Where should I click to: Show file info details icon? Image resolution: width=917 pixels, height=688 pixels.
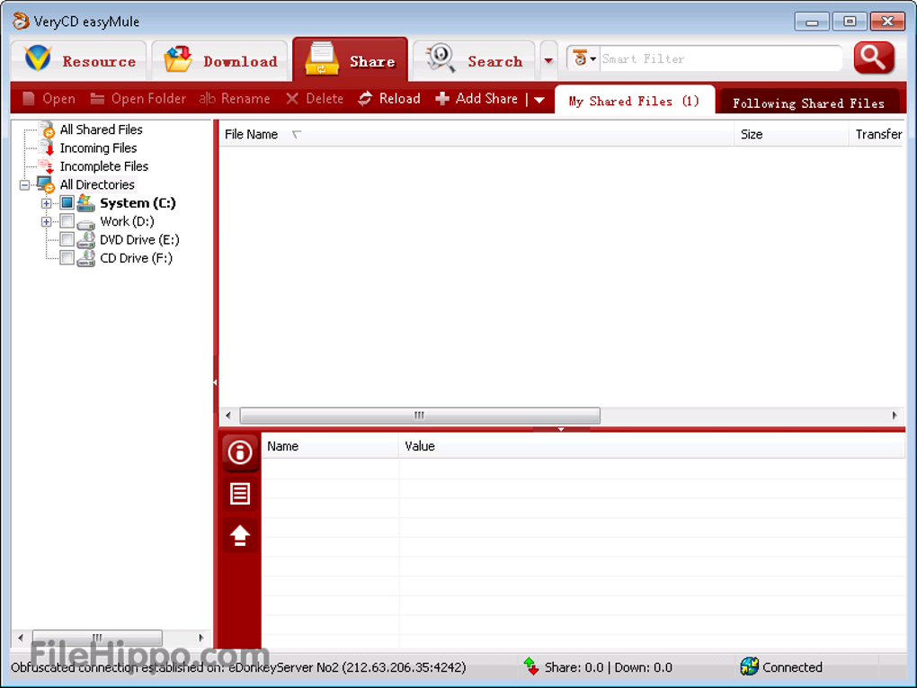coord(240,452)
